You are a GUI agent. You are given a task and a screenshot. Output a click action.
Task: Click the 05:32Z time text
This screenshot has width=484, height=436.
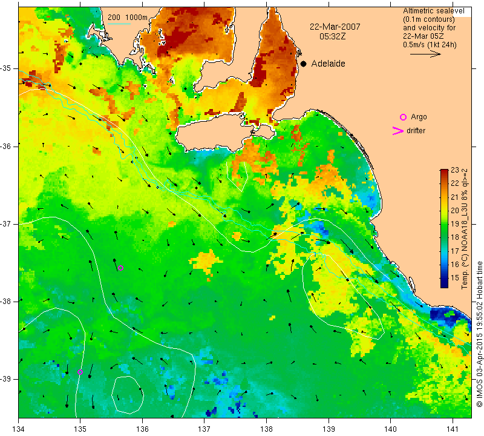click(x=332, y=36)
